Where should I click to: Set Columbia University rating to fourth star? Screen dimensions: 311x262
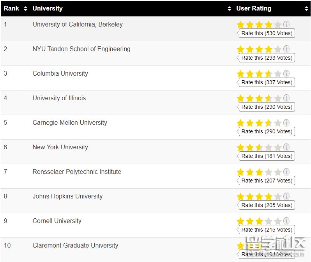269,74
